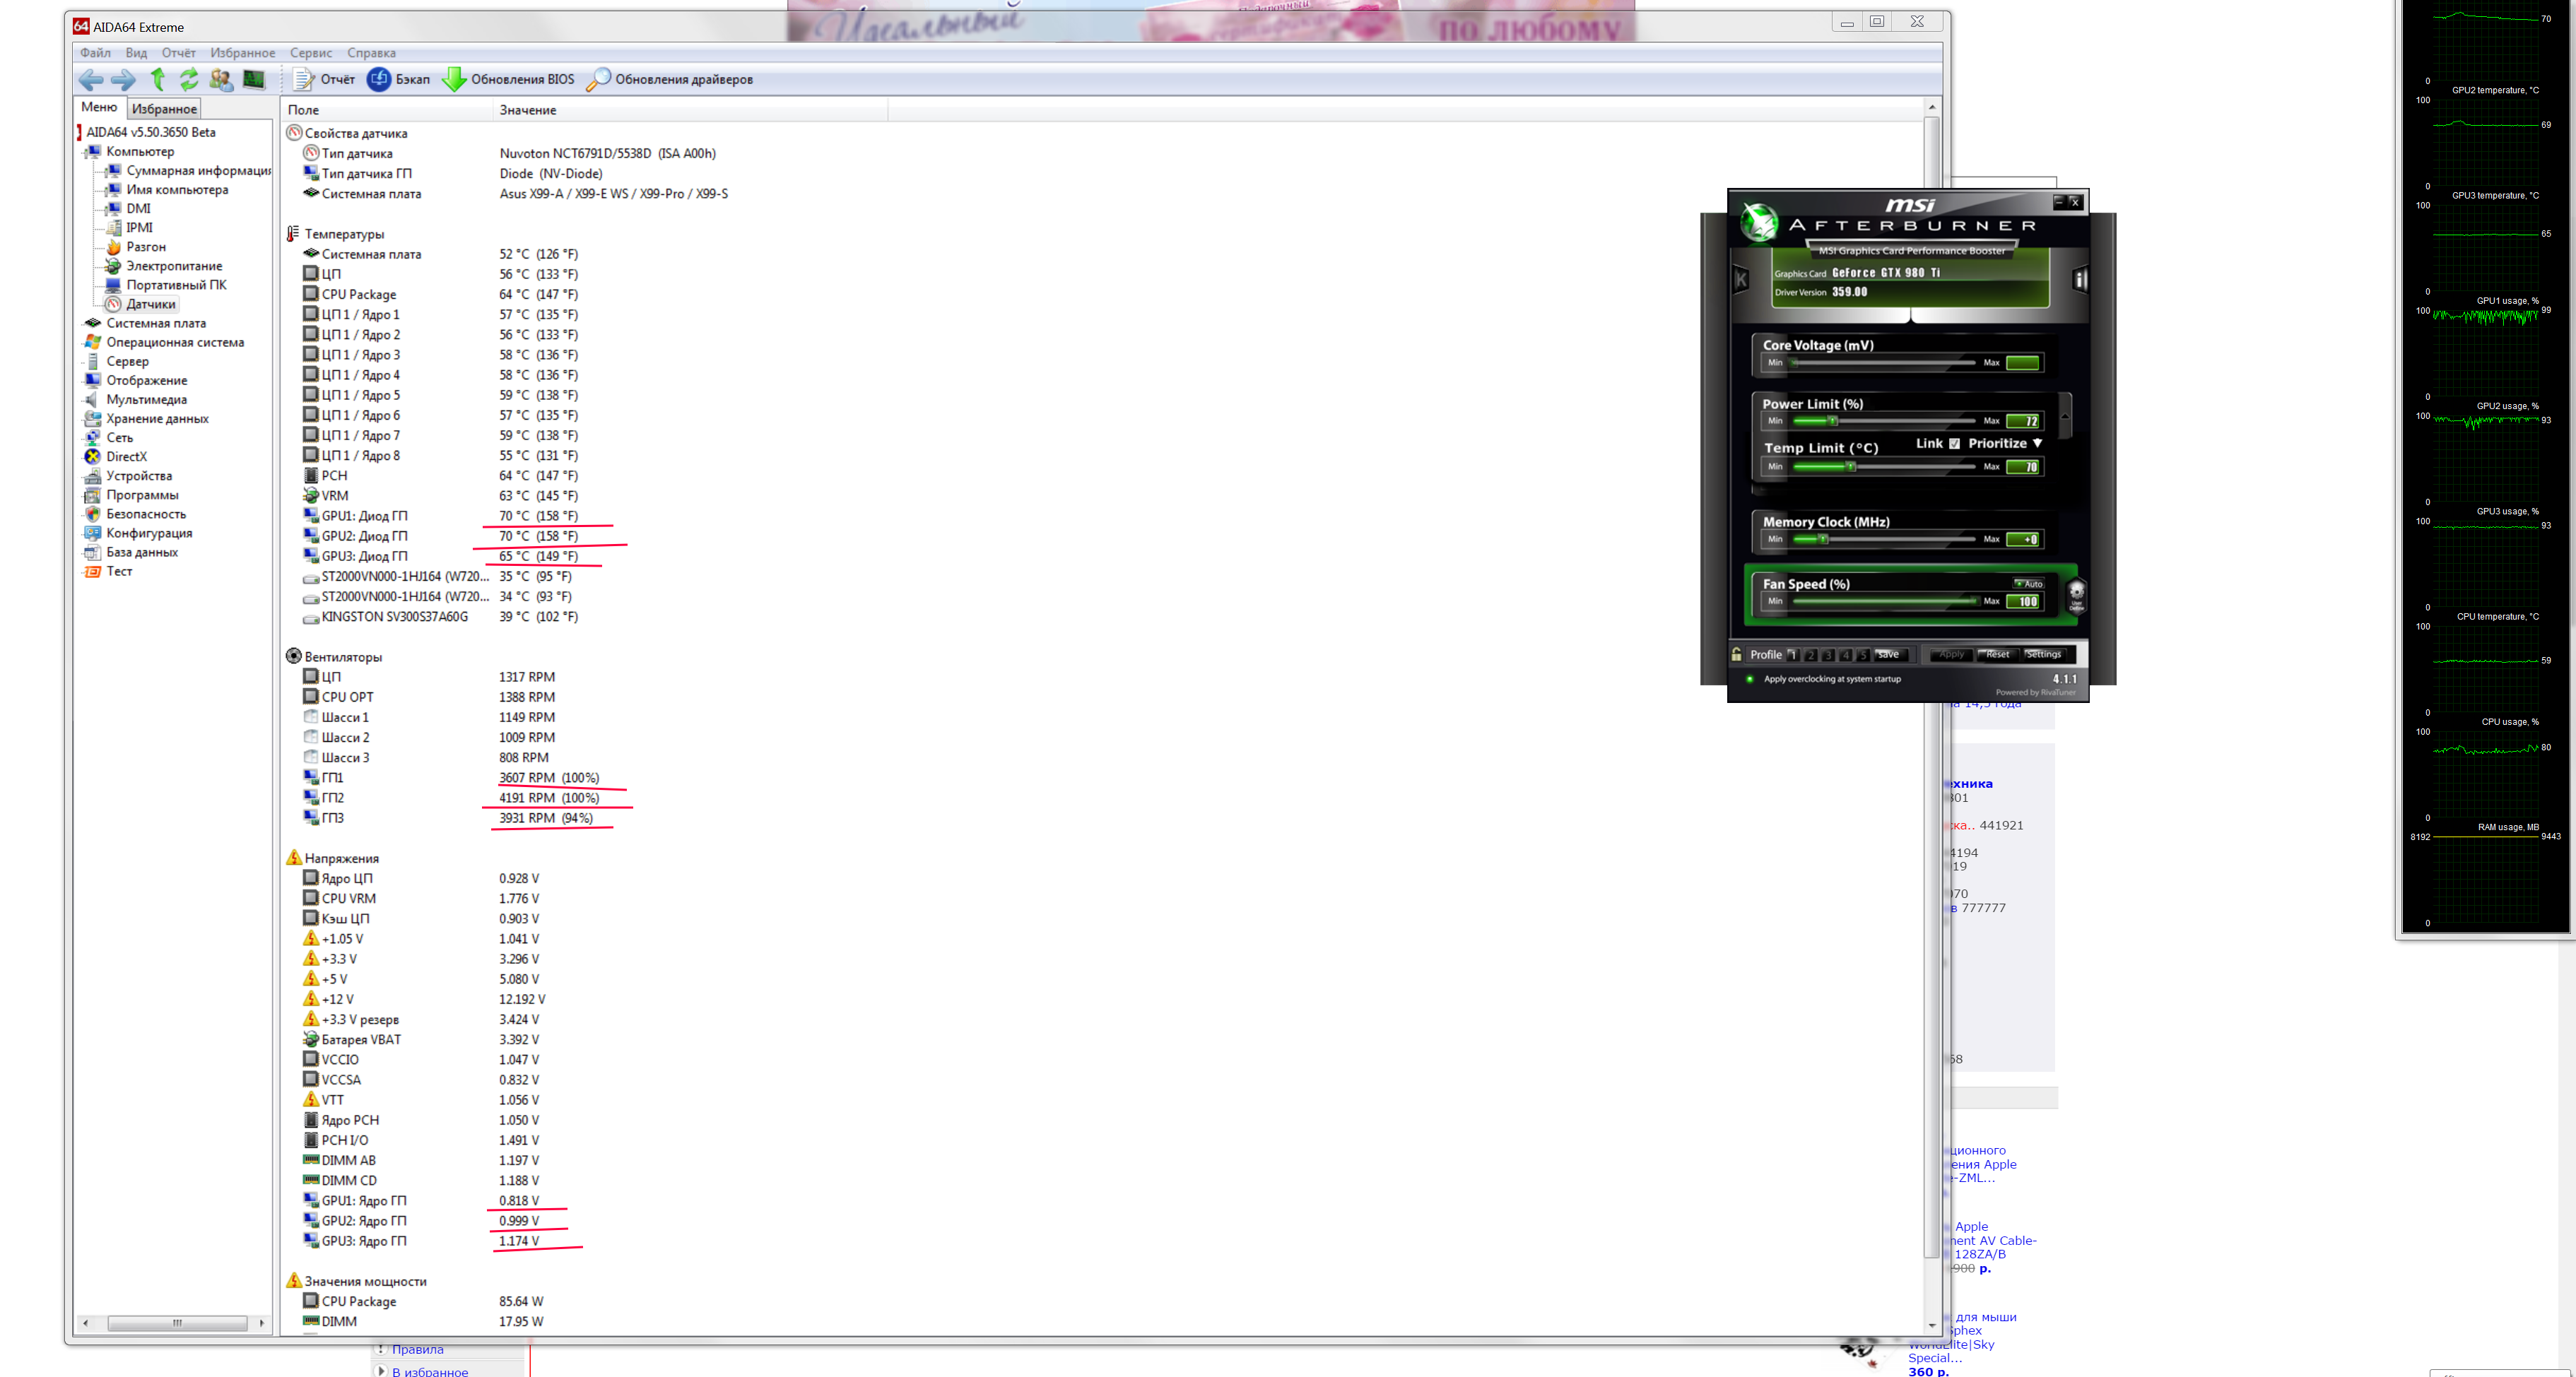Open the Сервис menu
Viewport: 2576px width, 1377px height.
point(310,53)
